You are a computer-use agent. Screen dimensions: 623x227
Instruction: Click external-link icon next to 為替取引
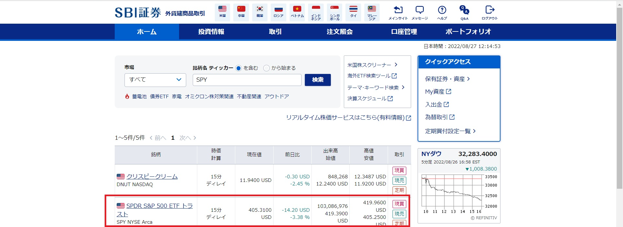(452, 117)
